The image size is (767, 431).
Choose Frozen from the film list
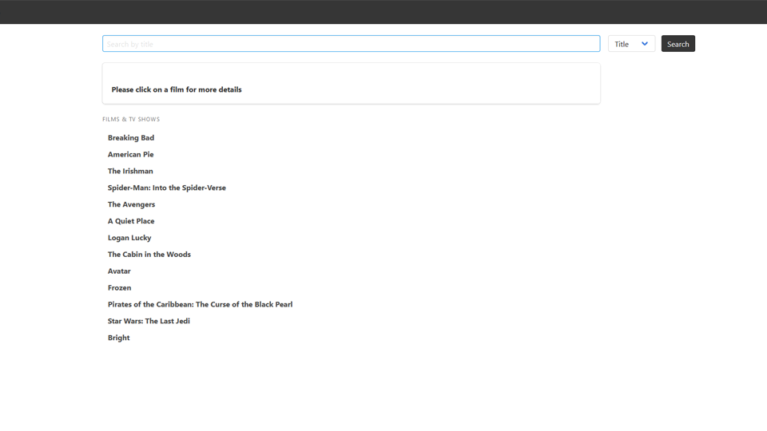119,287
